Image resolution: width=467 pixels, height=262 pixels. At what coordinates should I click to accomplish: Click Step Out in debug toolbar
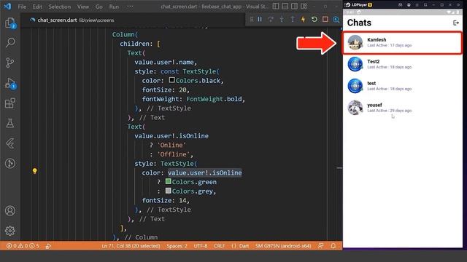click(x=292, y=20)
